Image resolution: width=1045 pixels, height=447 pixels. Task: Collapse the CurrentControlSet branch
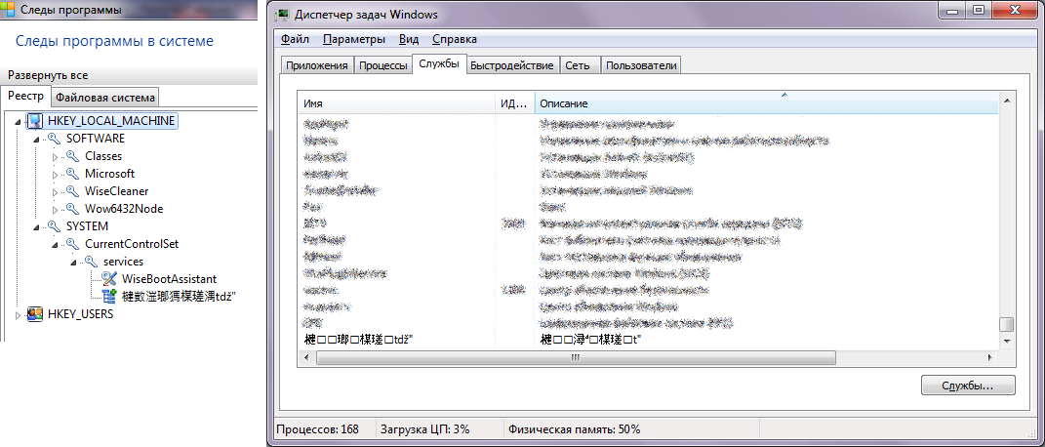56,244
